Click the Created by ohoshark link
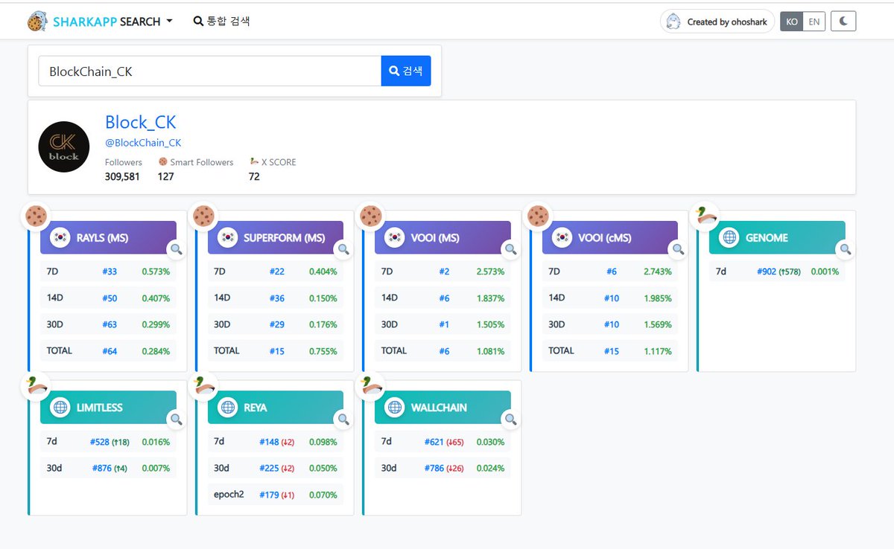 pyautogui.click(x=717, y=22)
